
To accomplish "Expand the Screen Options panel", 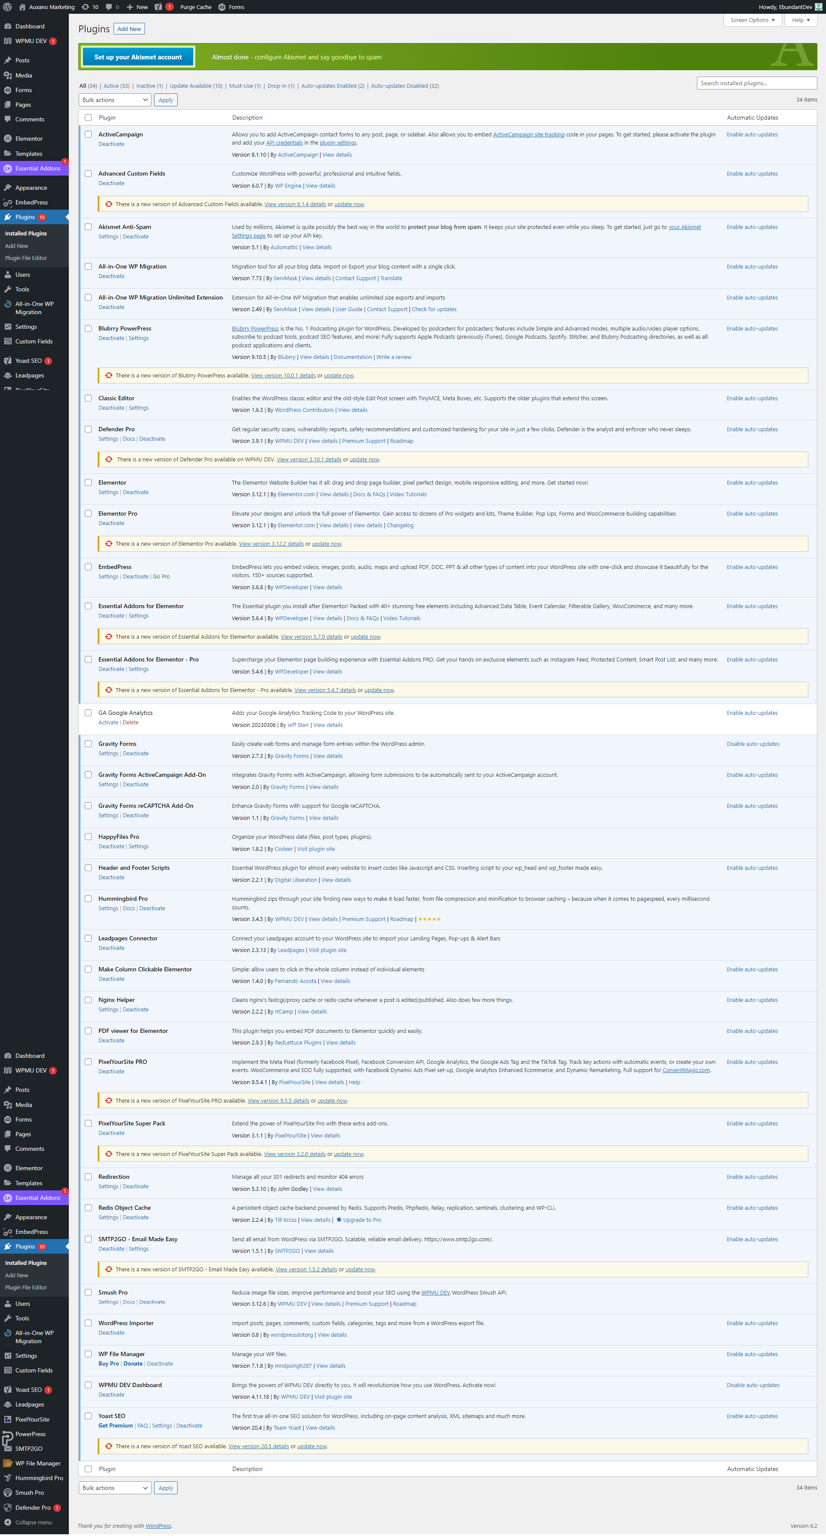I will coord(752,20).
